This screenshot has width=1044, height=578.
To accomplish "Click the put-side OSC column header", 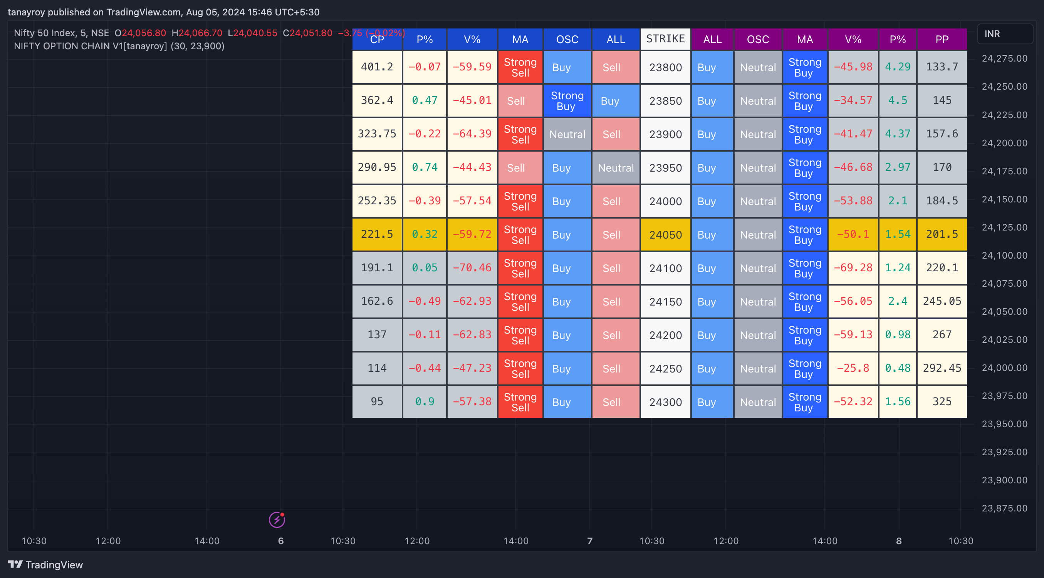I will pyautogui.click(x=757, y=39).
